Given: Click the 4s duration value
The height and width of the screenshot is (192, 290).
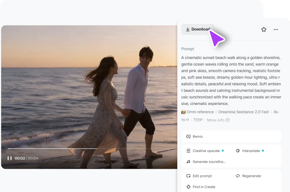Looking at the screenshot, I should pyautogui.click(x=276, y=112).
